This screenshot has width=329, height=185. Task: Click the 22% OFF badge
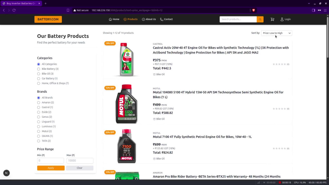click(x=110, y=132)
